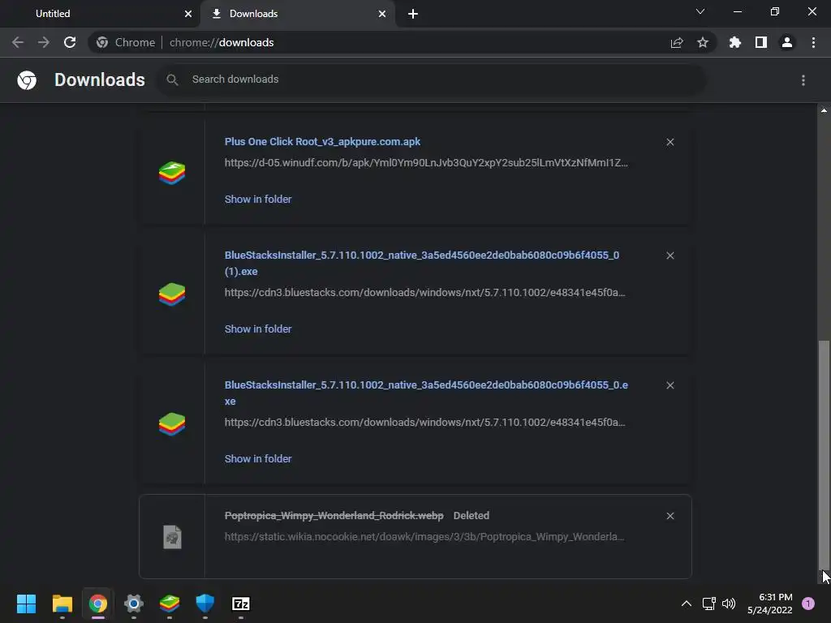Image resolution: width=831 pixels, height=623 pixels.
Task: Open the Downloads page three-dot menu
Action: [803, 80]
